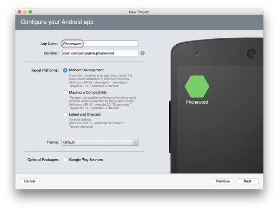This screenshot has width=279, height=209.
Task: Click the Target Platforms label
Action: click(45, 70)
